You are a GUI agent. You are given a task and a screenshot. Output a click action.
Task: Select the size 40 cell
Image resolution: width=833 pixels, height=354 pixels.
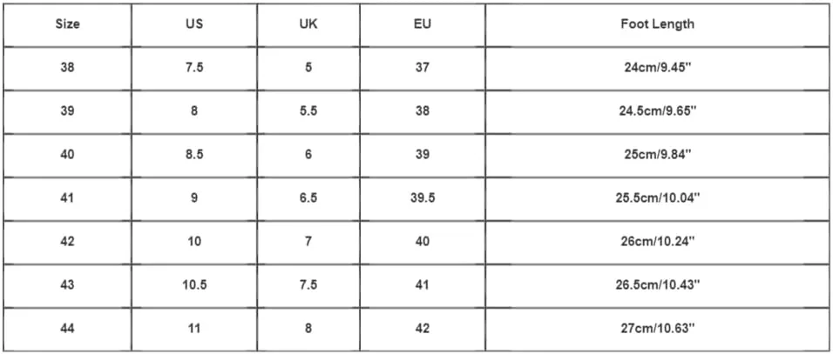pyautogui.click(x=67, y=155)
